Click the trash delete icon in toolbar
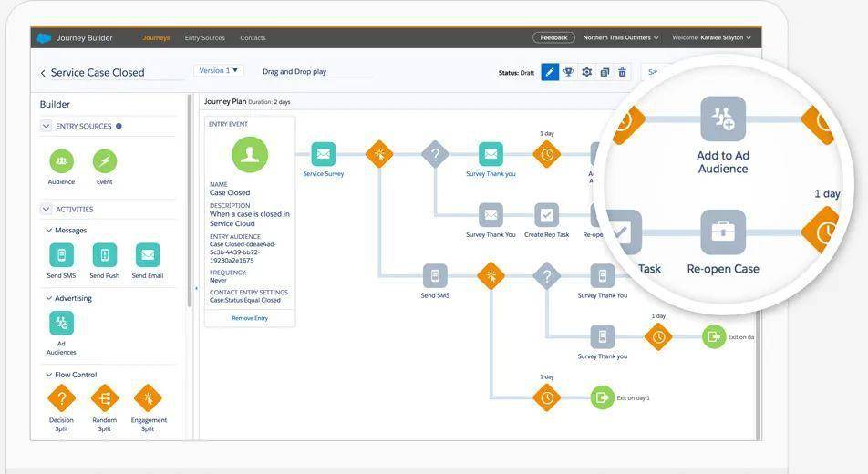Image resolution: width=868 pixels, height=474 pixels. point(623,72)
